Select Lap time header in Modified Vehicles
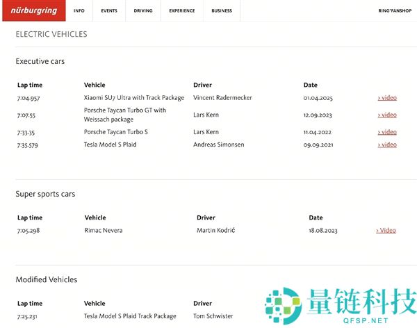 (30, 304)
